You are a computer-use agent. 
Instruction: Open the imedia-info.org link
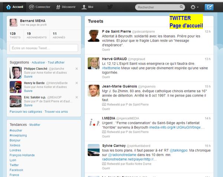(x=177, y=128)
